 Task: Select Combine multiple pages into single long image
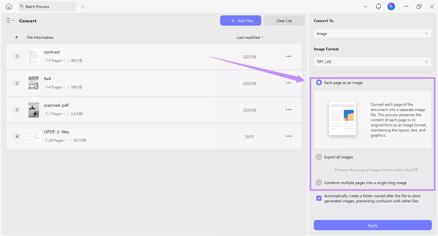(319, 182)
